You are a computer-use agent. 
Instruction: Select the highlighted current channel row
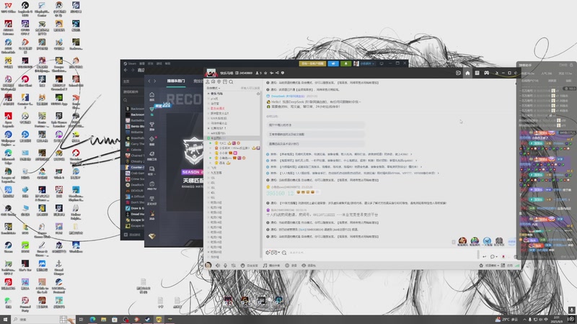[x=232, y=138]
